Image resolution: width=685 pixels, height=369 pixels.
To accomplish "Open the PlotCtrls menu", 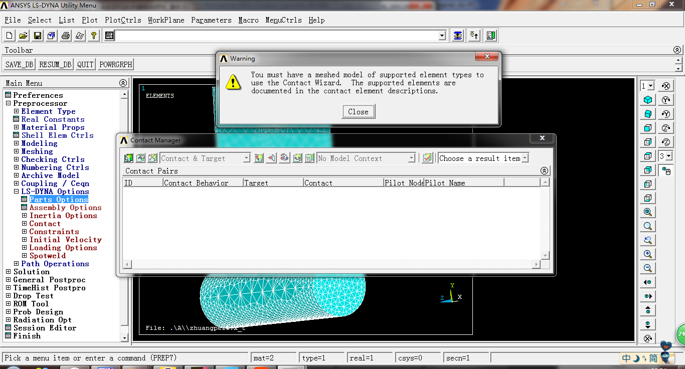I will point(123,20).
